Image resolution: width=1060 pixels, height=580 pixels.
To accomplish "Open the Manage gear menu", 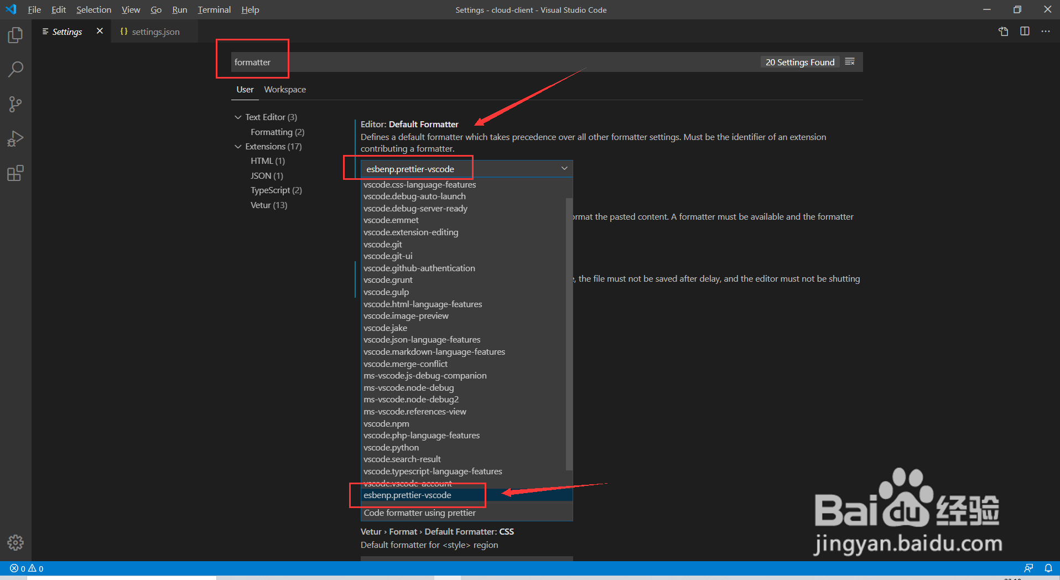I will 15,542.
